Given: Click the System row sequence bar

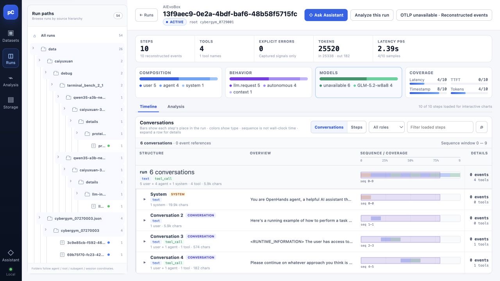Looking at the screenshot, I should [x=410, y=197].
